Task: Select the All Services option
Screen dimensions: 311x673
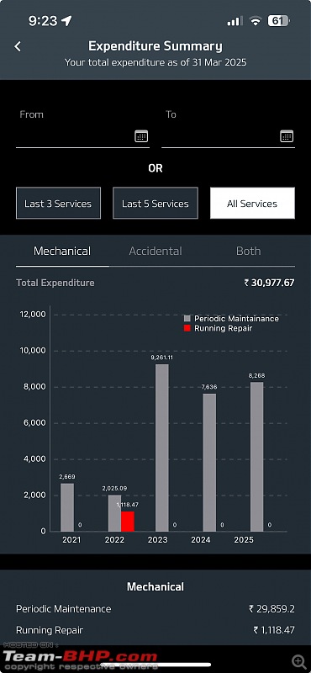Action: point(252,203)
